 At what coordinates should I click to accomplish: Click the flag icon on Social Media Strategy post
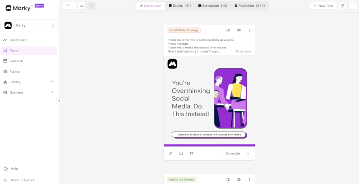coord(228,30)
